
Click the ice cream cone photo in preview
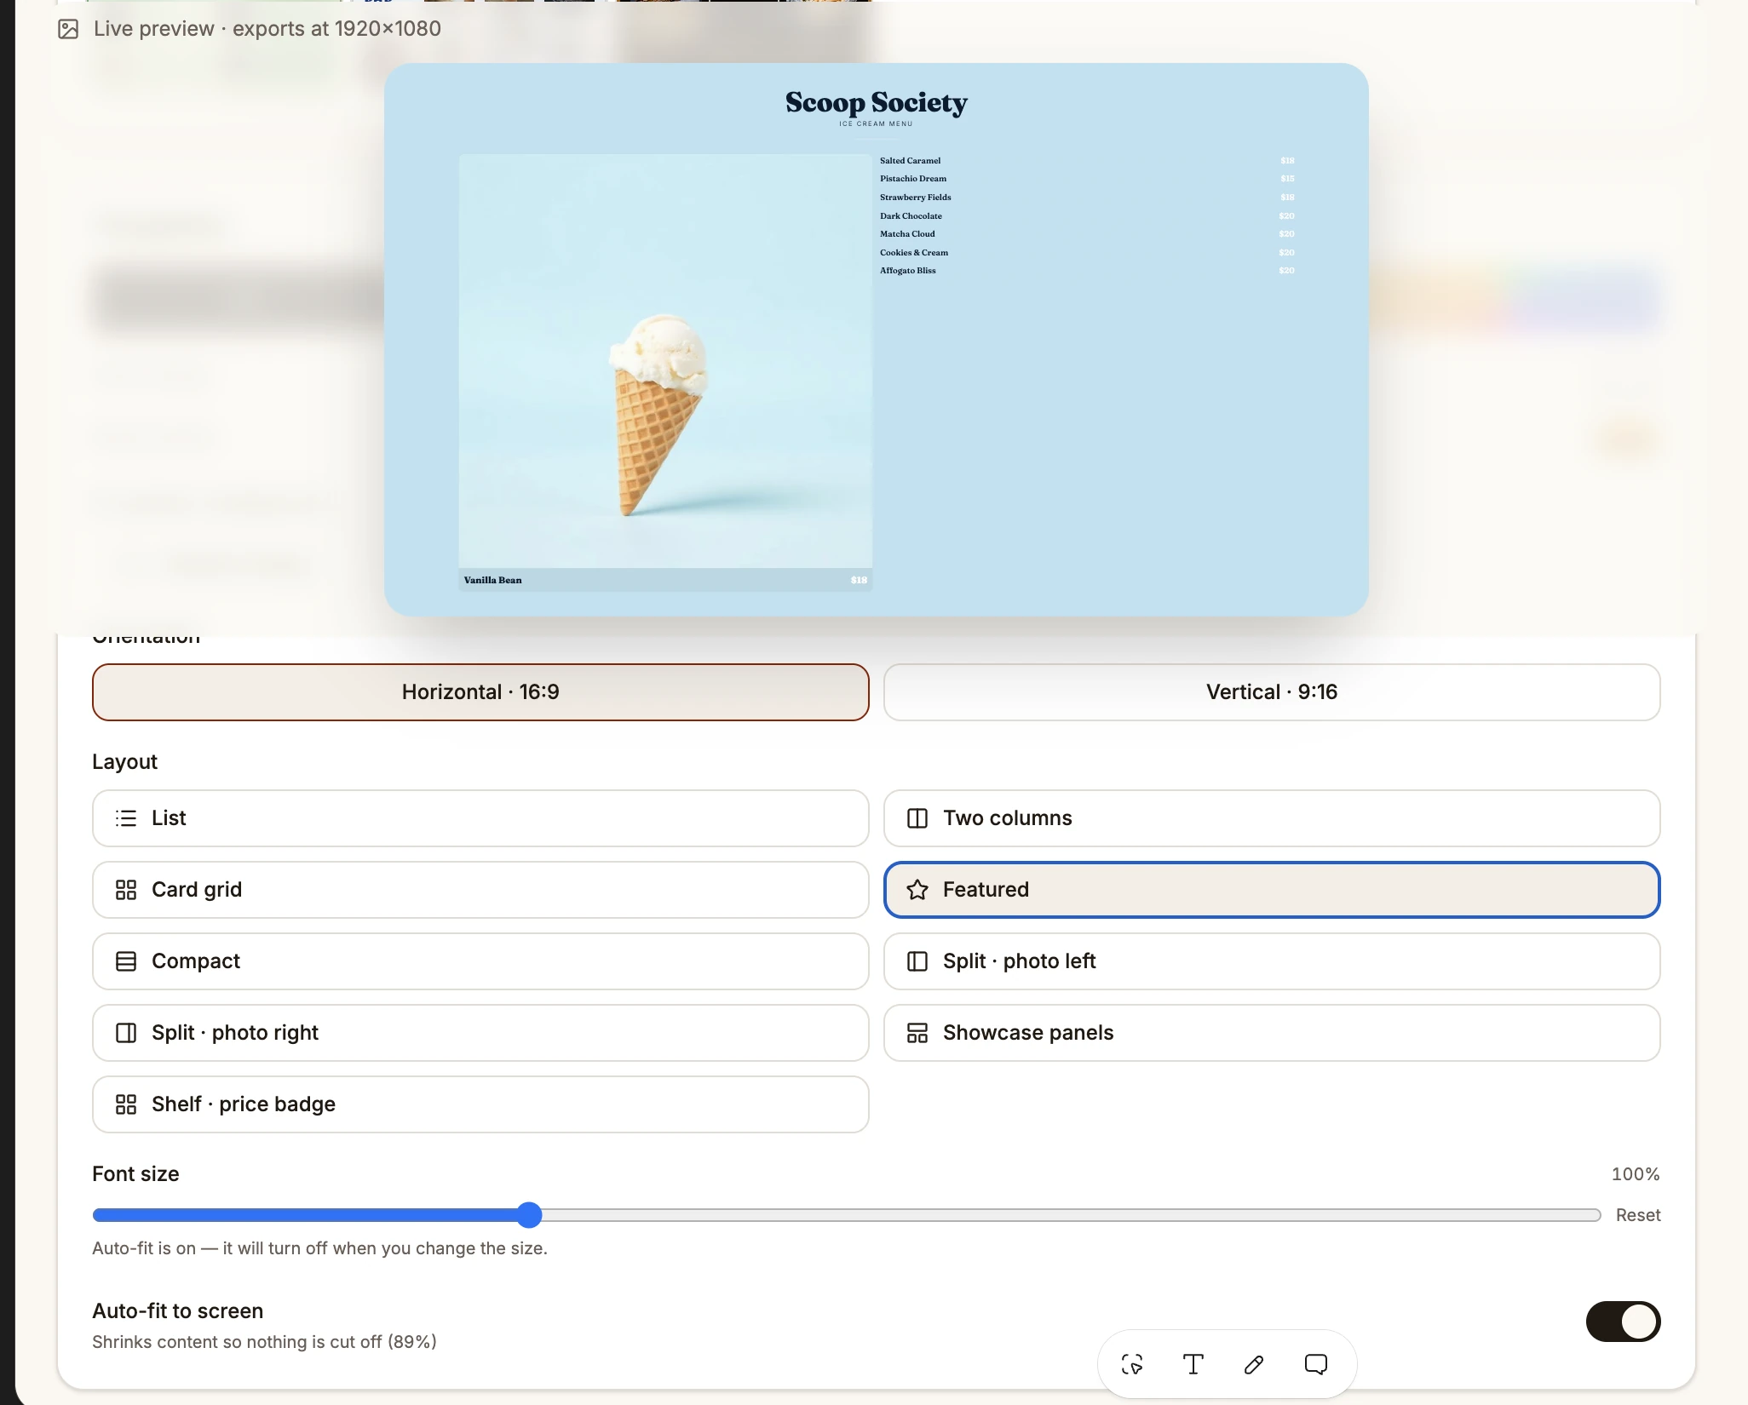coord(665,361)
